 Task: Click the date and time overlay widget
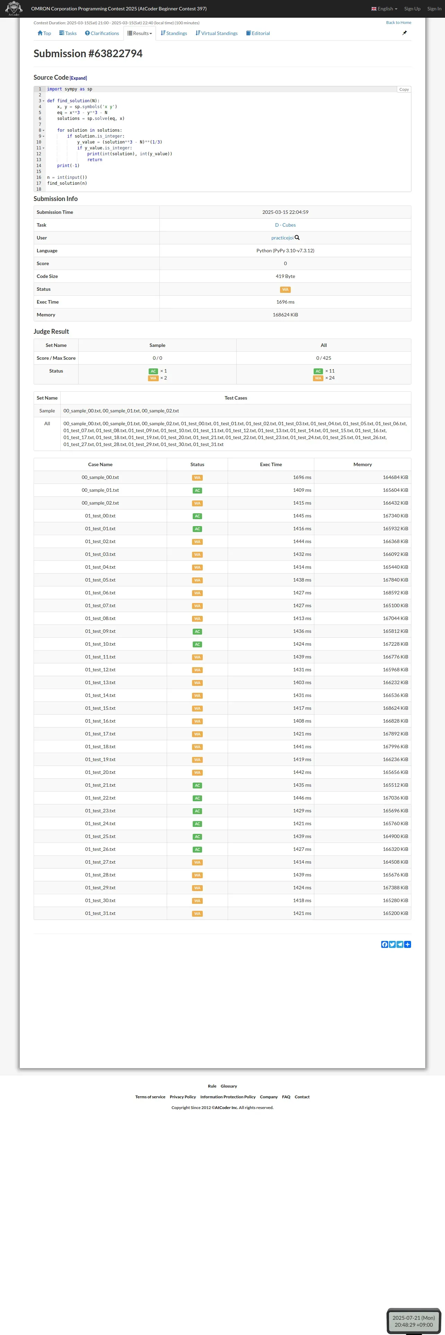(413, 1321)
